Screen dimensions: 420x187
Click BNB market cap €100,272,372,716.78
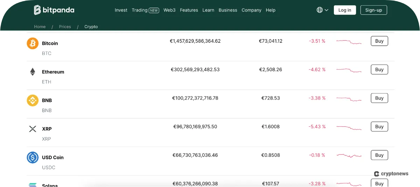point(195,98)
